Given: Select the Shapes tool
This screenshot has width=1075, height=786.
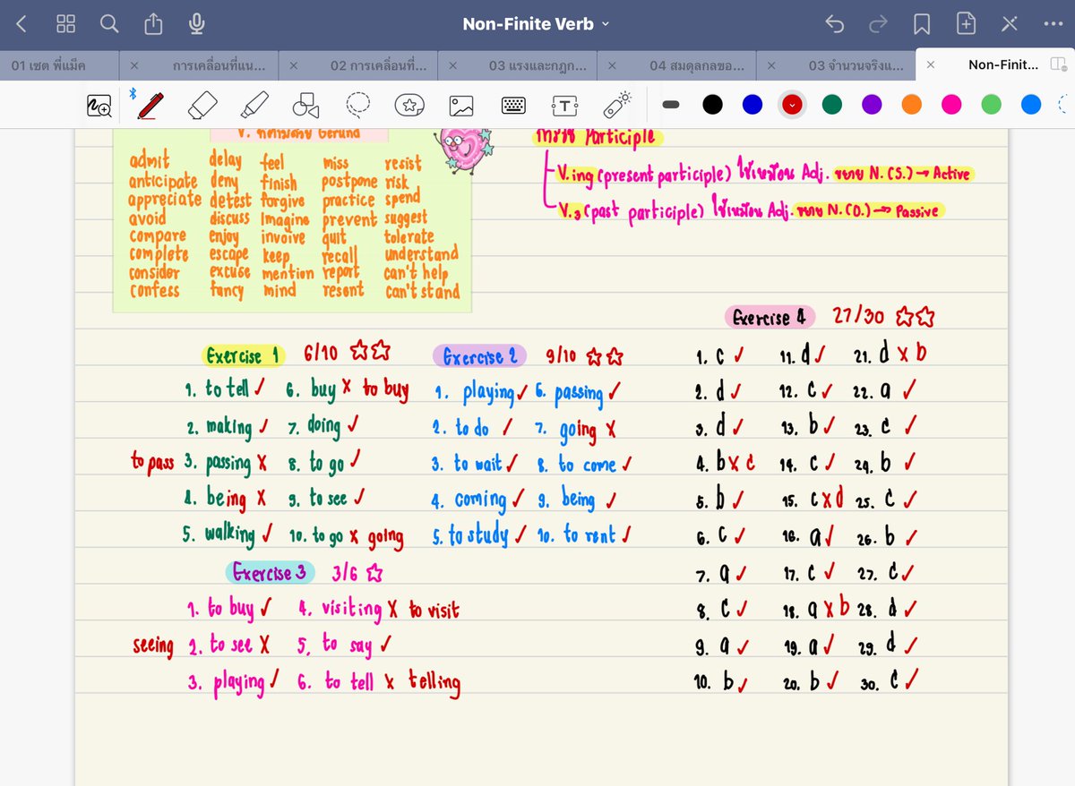Looking at the screenshot, I should tap(306, 106).
